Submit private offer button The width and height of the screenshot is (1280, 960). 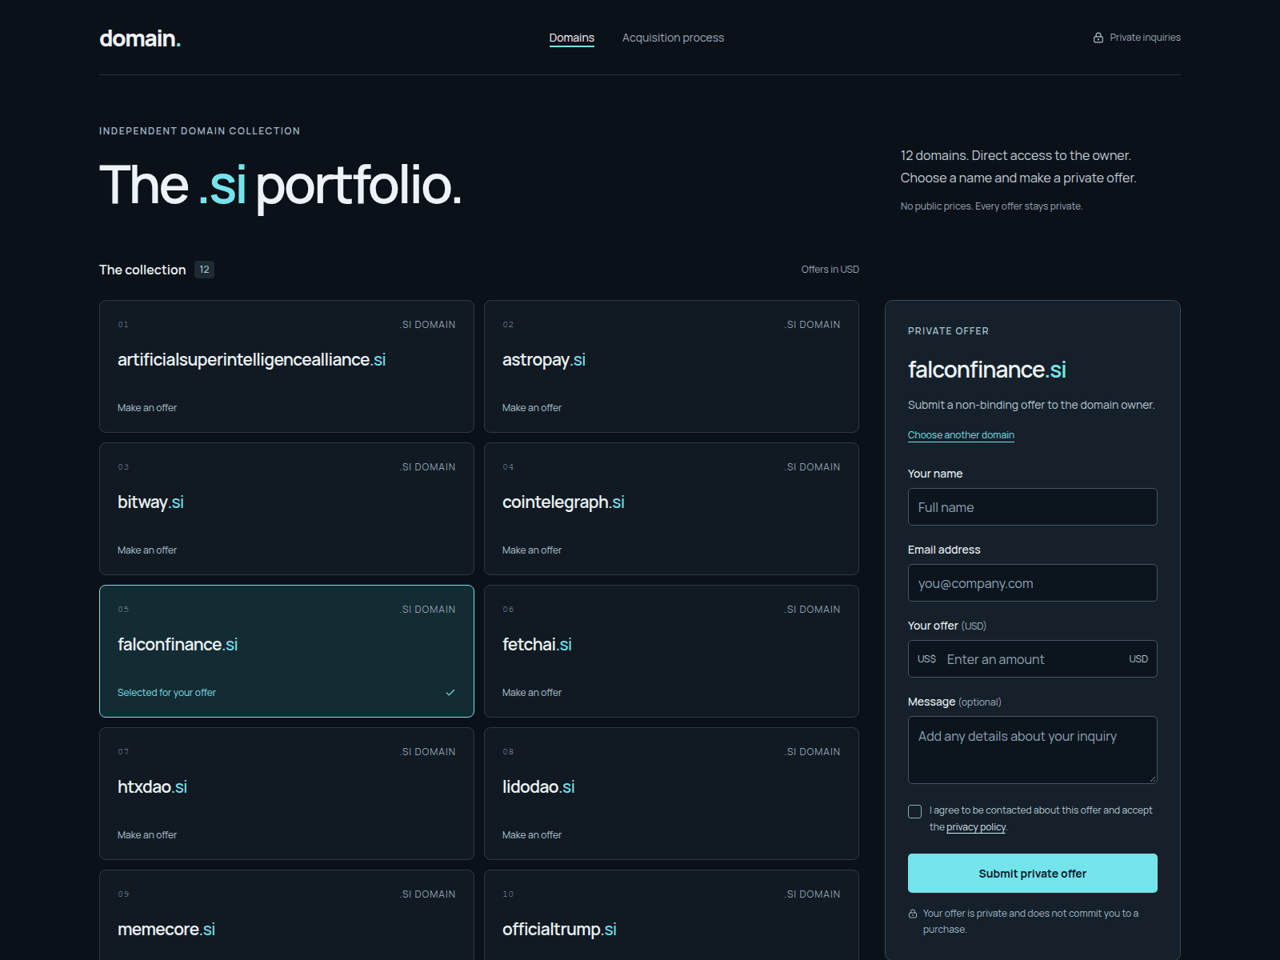click(1033, 874)
